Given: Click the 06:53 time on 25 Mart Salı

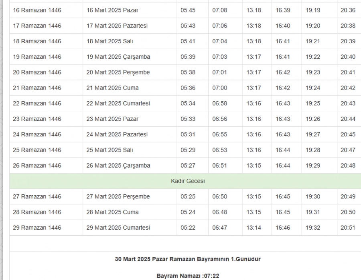Looking at the screenshot, I should [219, 150].
